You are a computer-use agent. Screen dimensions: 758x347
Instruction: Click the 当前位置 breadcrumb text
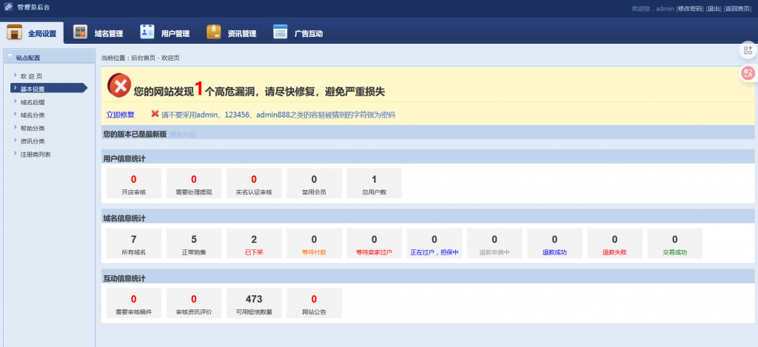point(140,58)
